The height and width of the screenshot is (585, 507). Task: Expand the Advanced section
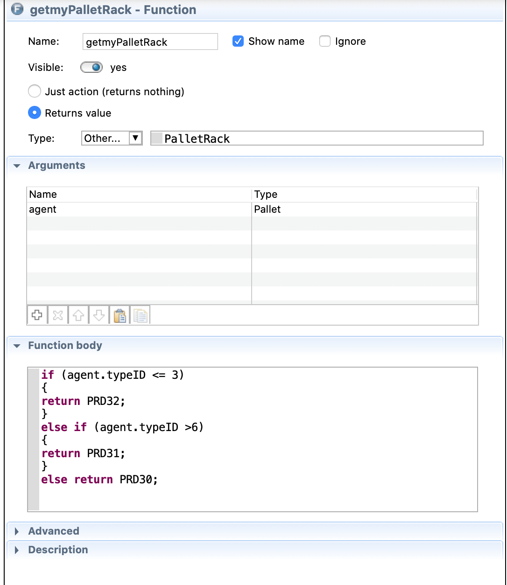point(17,531)
